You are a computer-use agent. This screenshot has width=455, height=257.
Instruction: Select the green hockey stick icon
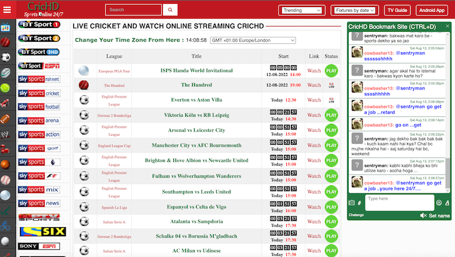5,211
